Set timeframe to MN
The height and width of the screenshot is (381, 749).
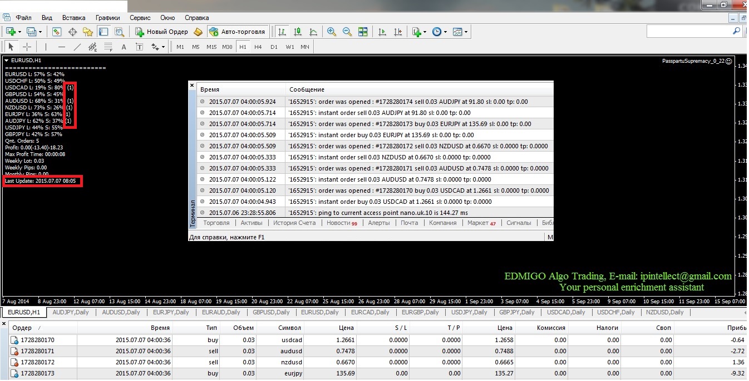point(305,47)
